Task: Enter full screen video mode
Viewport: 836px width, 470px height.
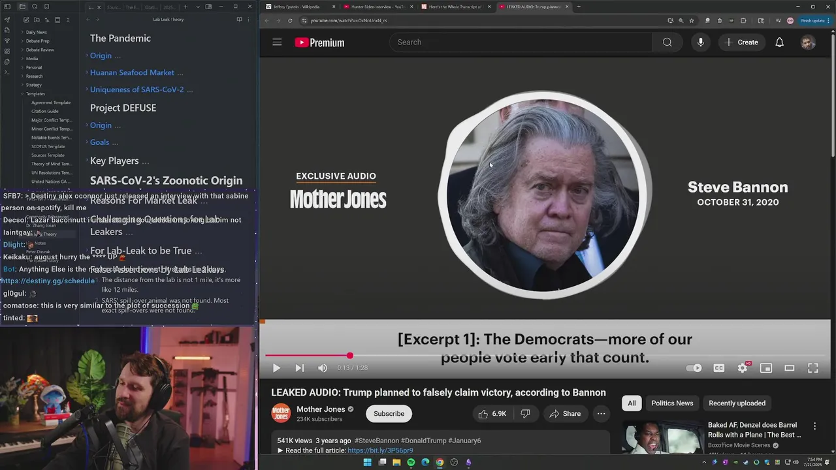Action: pyautogui.click(x=813, y=368)
